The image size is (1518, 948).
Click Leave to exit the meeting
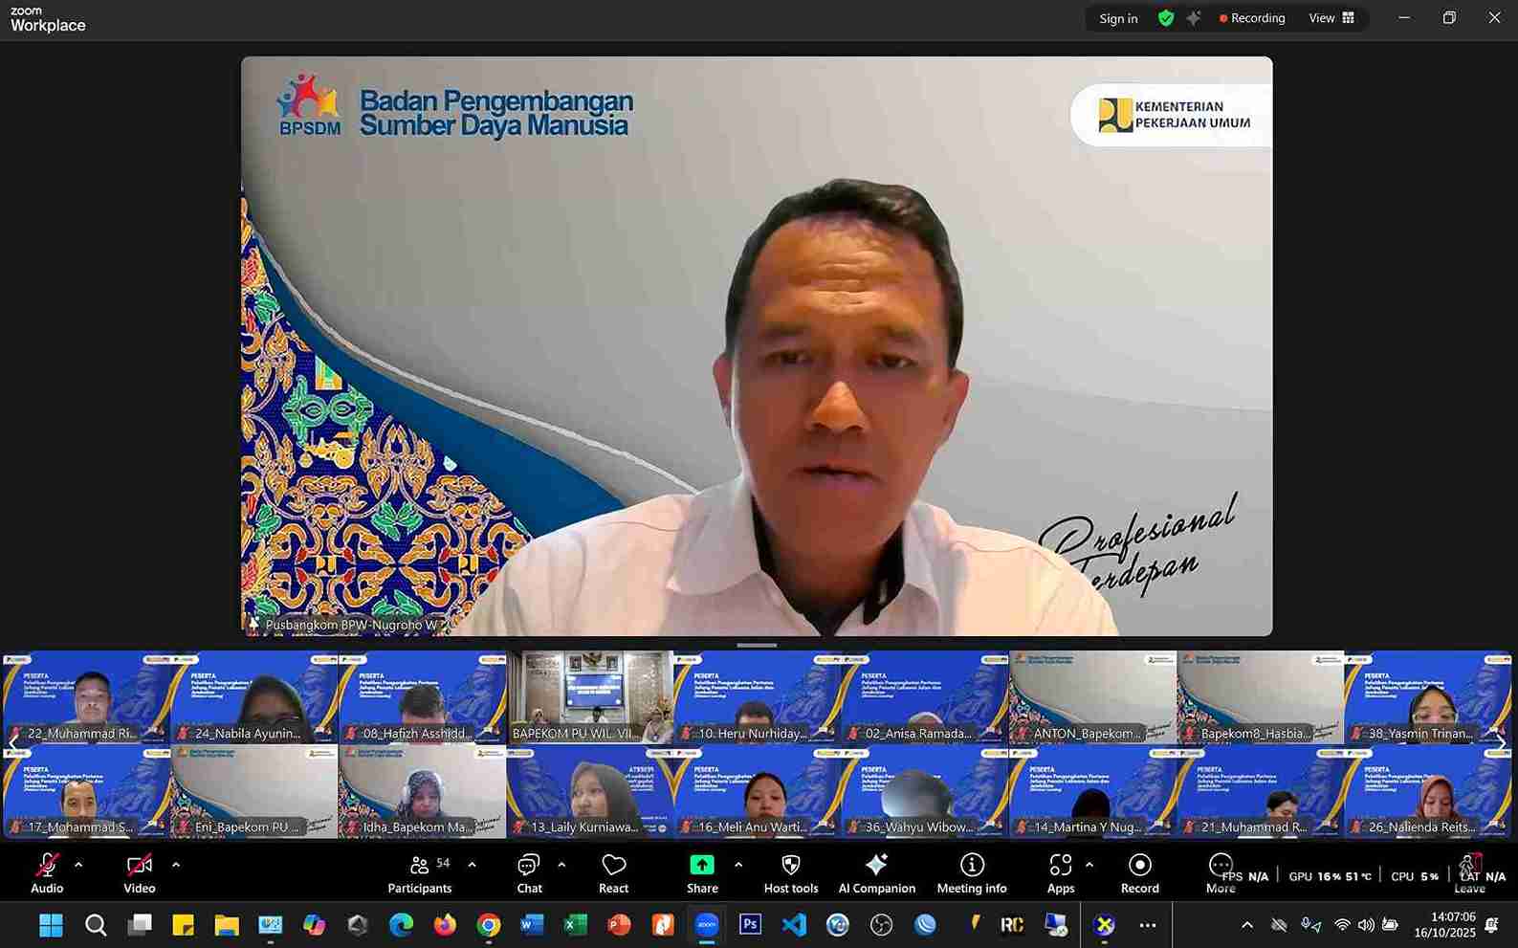click(x=1469, y=873)
